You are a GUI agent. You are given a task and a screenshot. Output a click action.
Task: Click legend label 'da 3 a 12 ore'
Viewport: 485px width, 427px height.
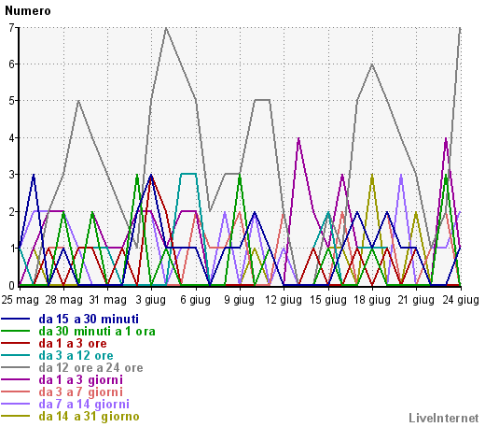(x=76, y=356)
